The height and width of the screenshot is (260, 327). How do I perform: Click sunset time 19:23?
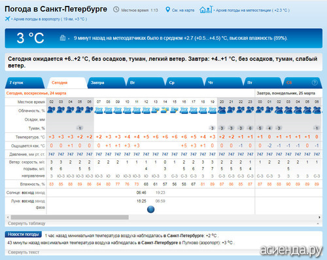[x=160, y=193]
